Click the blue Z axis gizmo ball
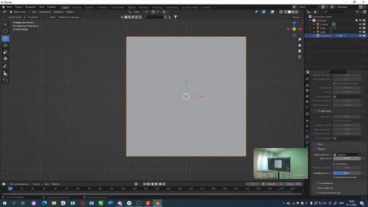368x207 pixels. pos(294,23)
